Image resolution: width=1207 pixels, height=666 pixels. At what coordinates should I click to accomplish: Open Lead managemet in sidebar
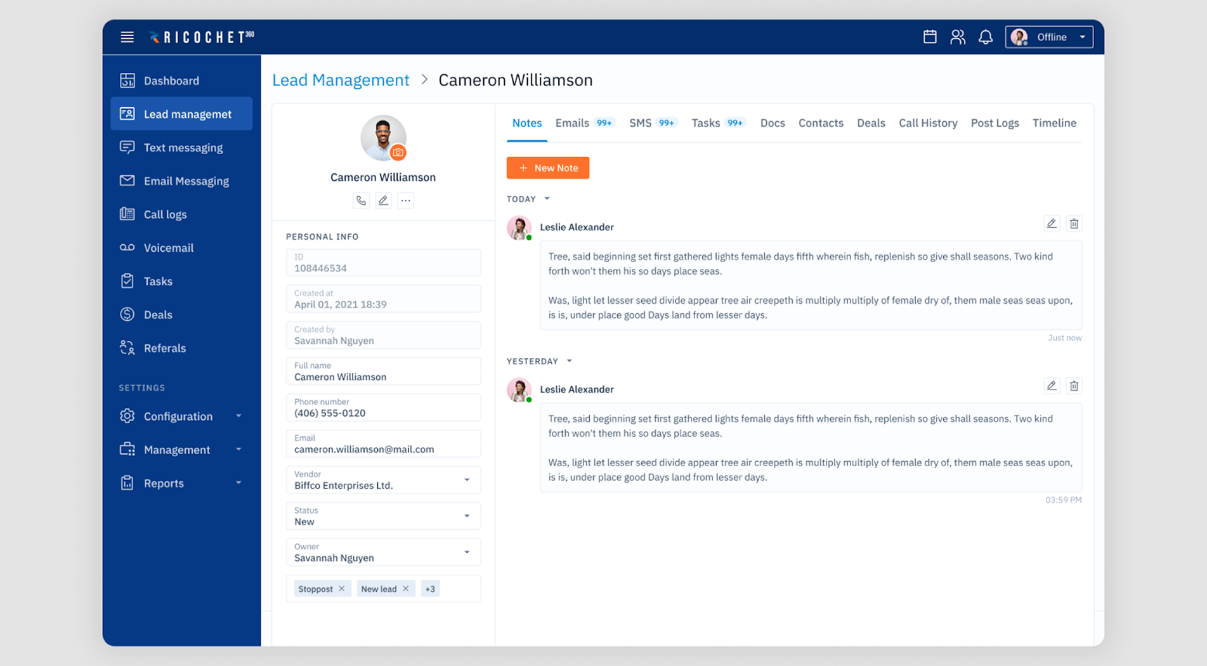click(181, 114)
